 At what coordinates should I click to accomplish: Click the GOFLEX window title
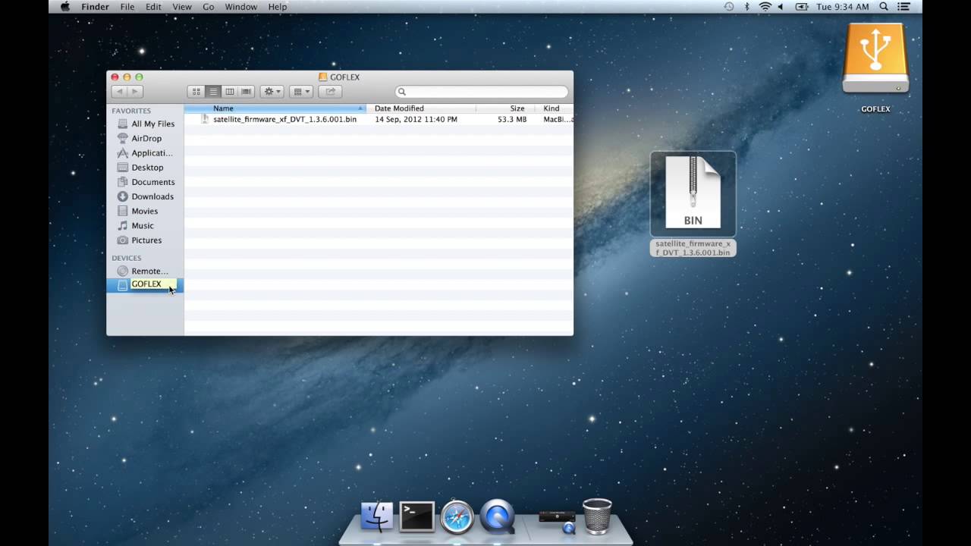(x=339, y=77)
